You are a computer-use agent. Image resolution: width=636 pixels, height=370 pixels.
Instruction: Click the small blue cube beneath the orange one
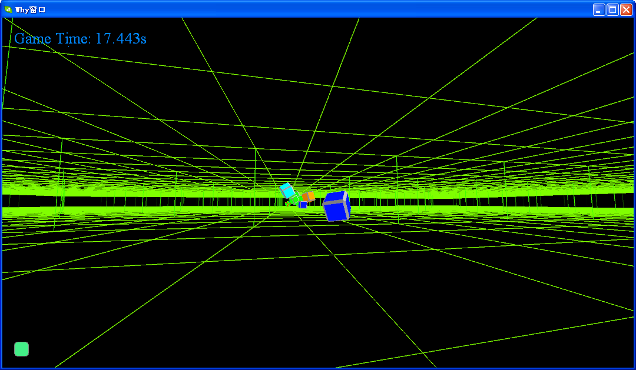303,205
